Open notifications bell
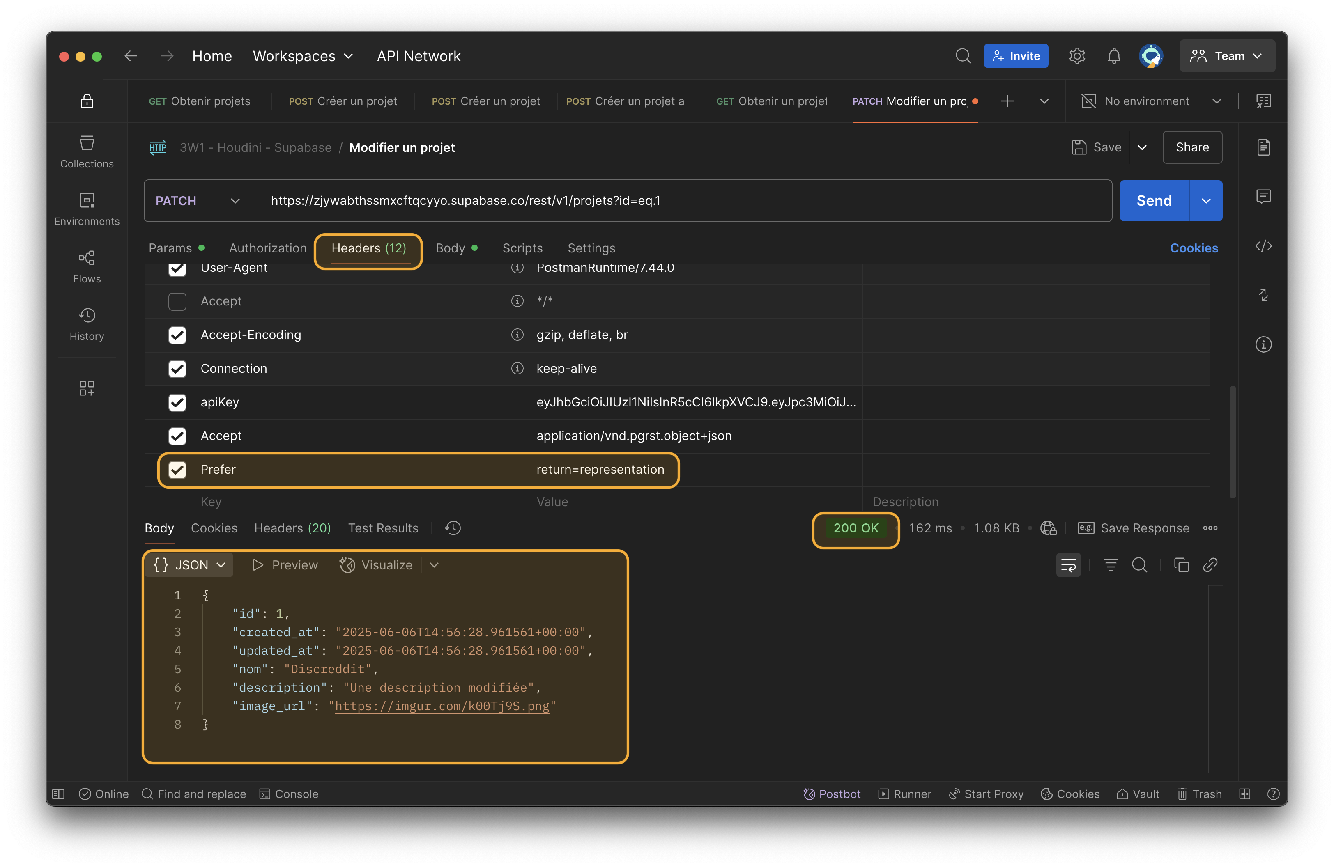Screen dimensions: 1334x867 1114,56
